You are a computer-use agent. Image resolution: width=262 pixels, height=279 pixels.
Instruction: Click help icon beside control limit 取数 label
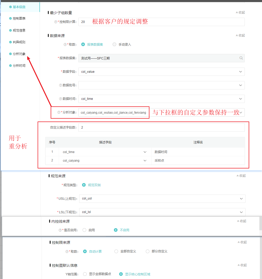click(x=67, y=251)
